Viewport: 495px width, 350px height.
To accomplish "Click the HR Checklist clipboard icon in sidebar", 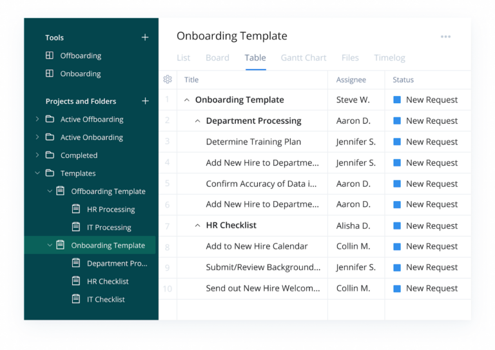I will 76,281.
